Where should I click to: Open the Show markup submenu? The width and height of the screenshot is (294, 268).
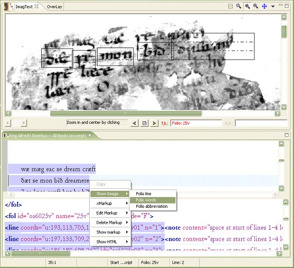[x=110, y=232]
